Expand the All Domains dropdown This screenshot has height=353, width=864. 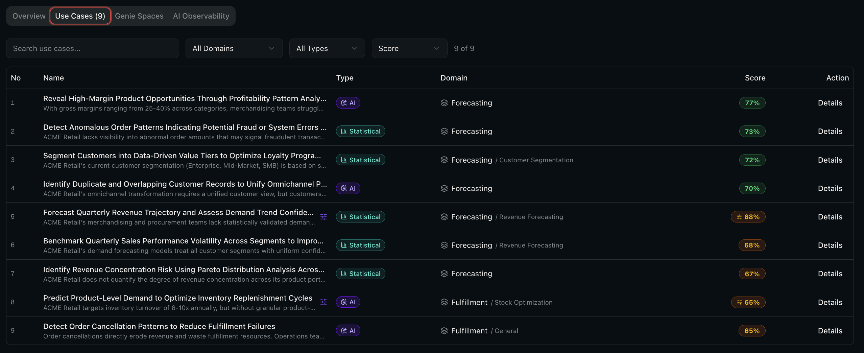(234, 48)
